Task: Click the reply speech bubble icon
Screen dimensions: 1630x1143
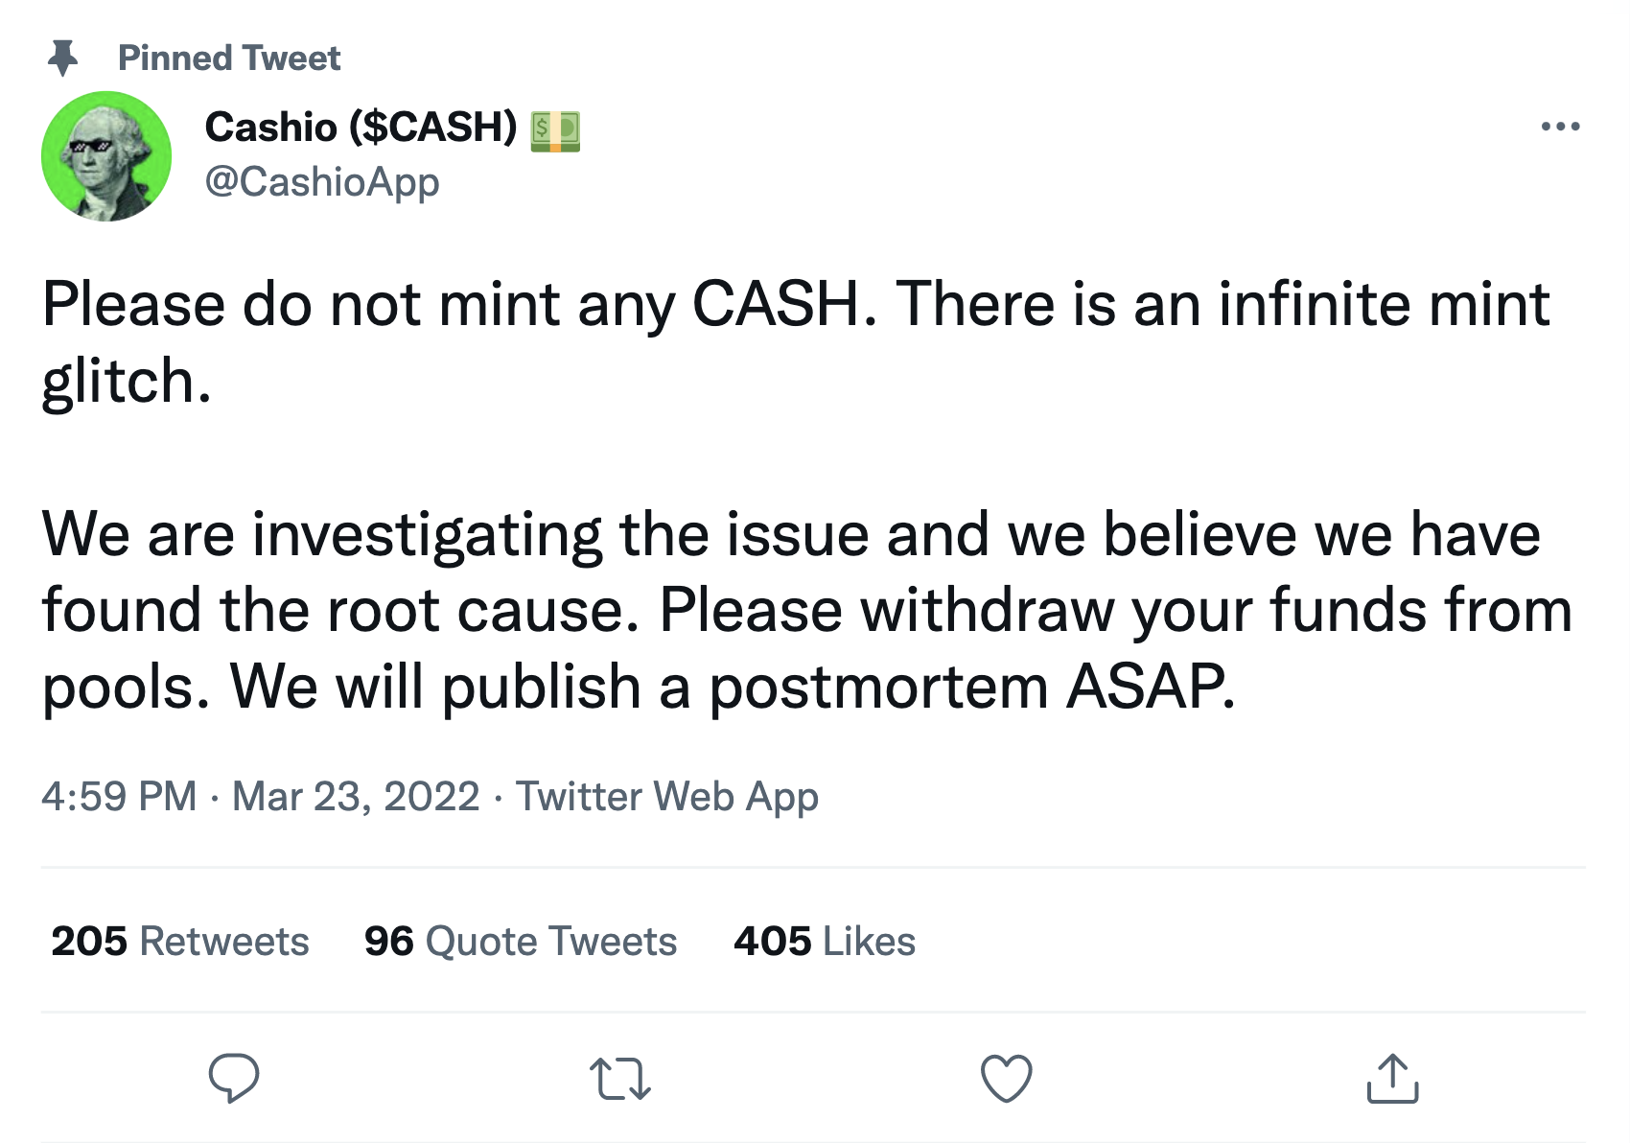Action: (x=234, y=1078)
